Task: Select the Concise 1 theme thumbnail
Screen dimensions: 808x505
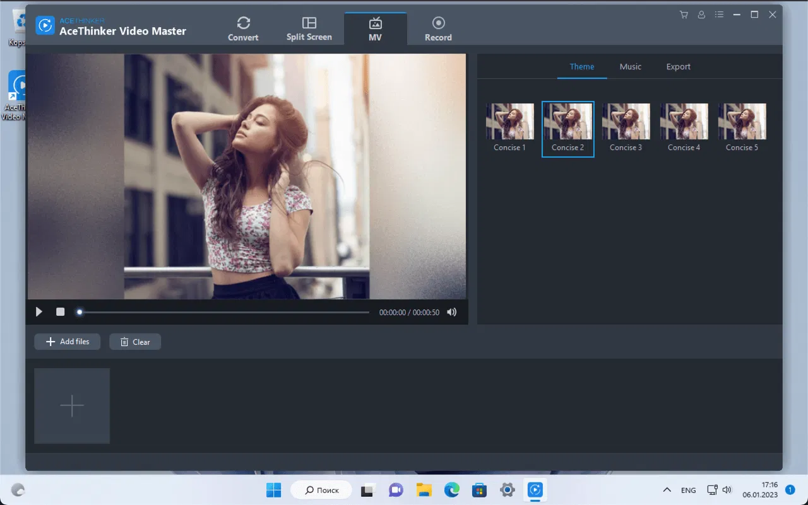Action: coord(509,122)
